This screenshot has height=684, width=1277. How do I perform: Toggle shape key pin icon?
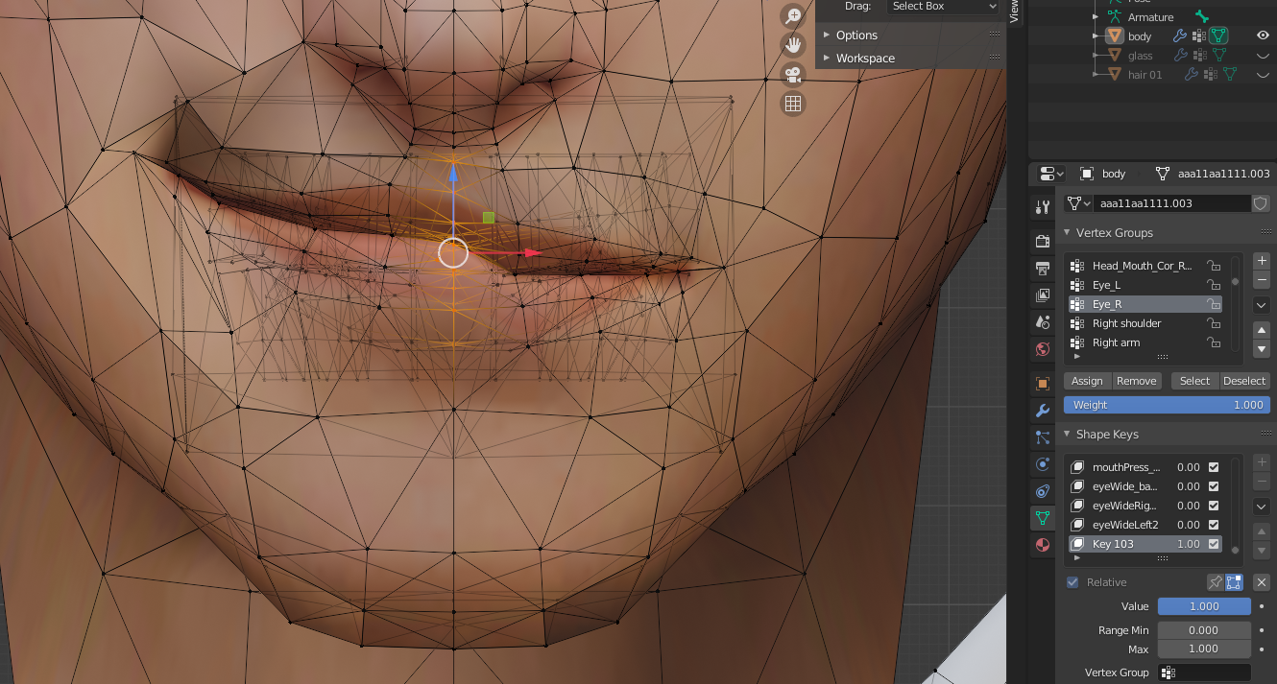(1216, 582)
